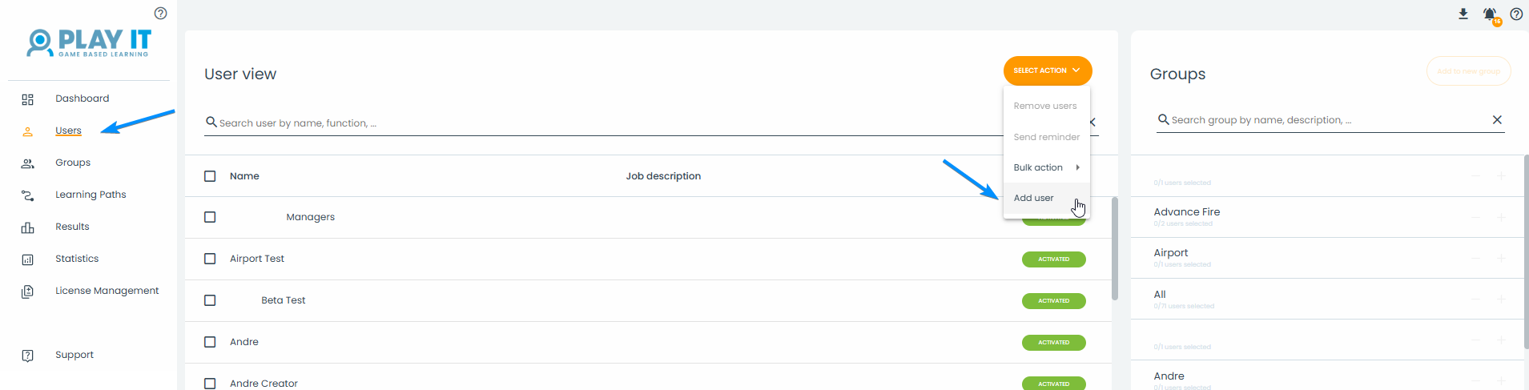Open the Users page link
This screenshot has width=1529, height=390.
pyautogui.click(x=68, y=131)
